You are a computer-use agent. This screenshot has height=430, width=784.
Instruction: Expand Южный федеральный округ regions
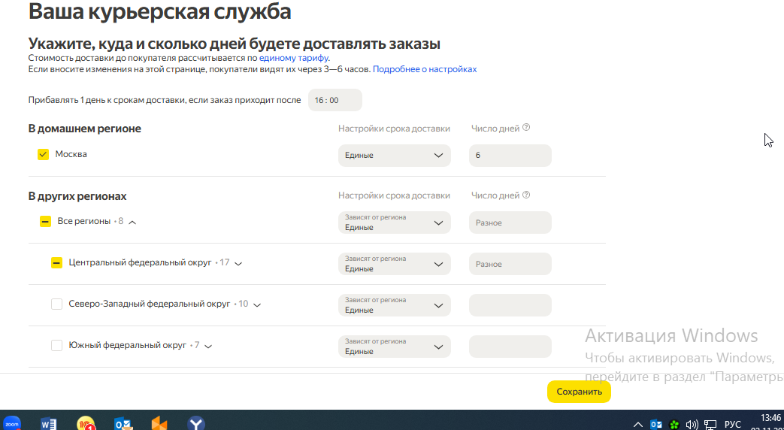pos(208,347)
